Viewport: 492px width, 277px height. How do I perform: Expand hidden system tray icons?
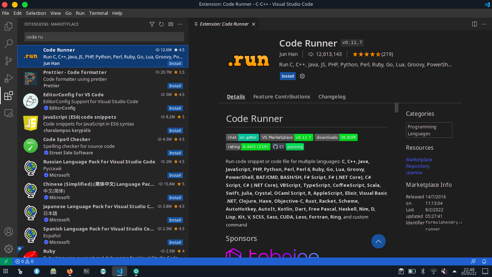pyautogui.click(x=455, y=271)
